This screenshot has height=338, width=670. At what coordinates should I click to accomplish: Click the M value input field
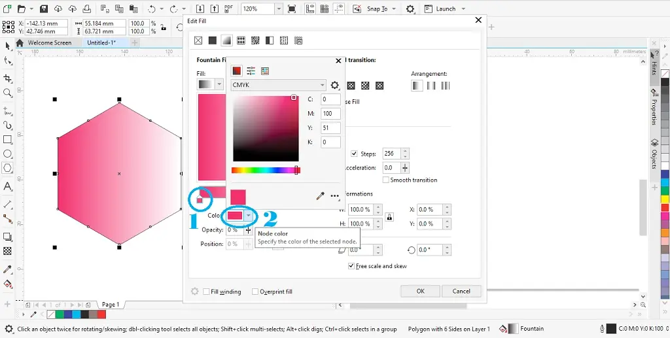click(x=330, y=114)
